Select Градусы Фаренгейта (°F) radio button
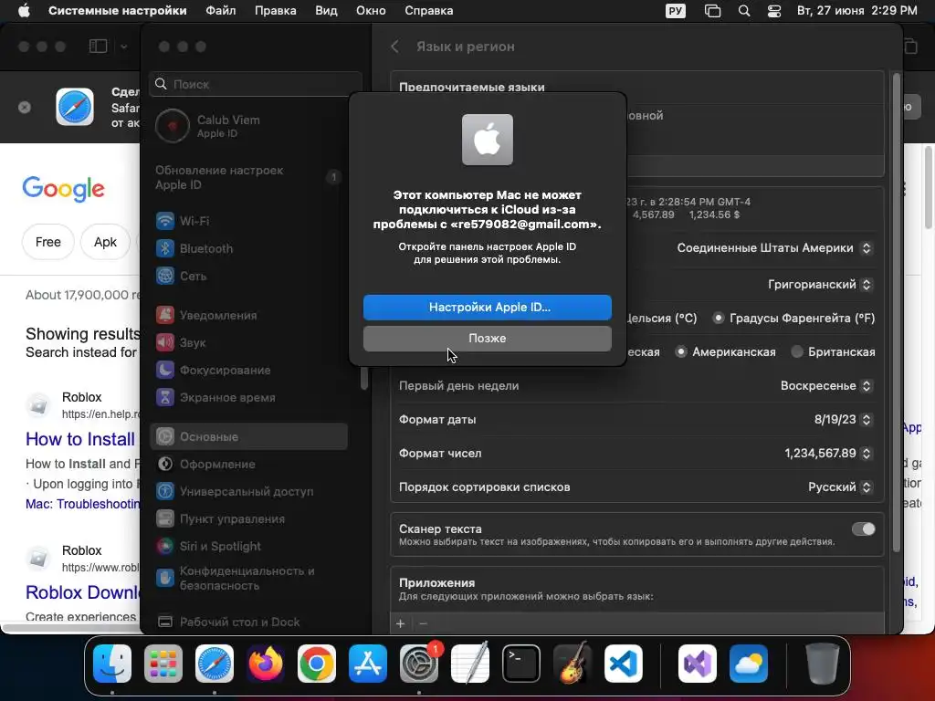 pyautogui.click(x=719, y=319)
